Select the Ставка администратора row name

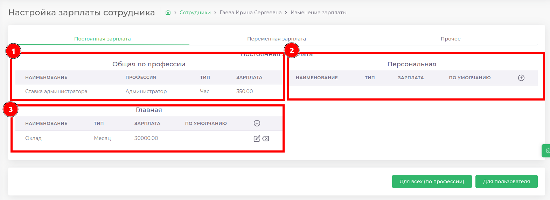pos(56,91)
